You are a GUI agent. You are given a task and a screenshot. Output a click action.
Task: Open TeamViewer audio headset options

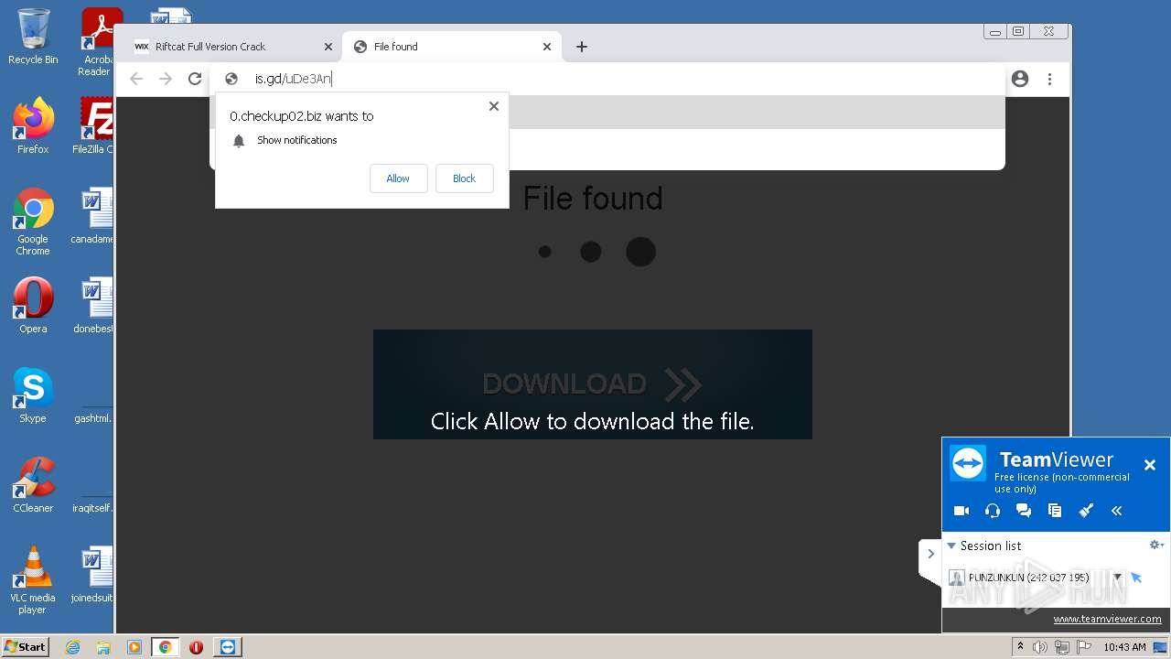tap(993, 511)
